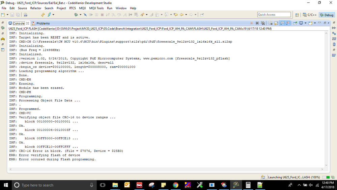Viewport: 337px width, 190px height.
Task: Click the Display Selected Console icon
Action: (x=301, y=23)
